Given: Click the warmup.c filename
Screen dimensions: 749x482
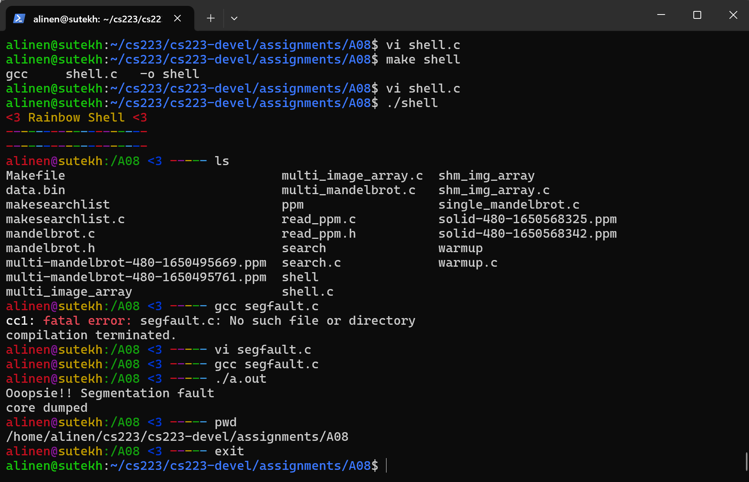Looking at the screenshot, I should 468,263.
